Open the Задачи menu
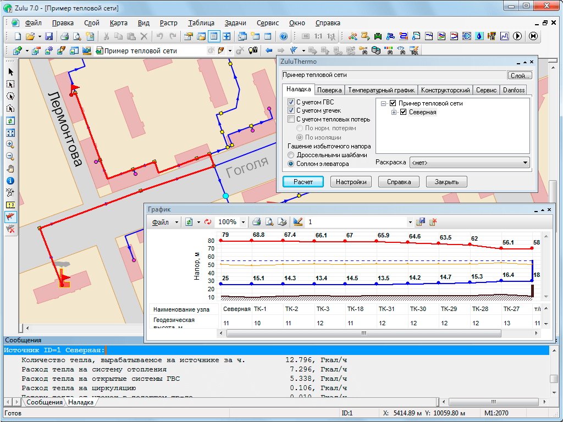563x422 pixels. pyautogui.click(x=235, y=23)
